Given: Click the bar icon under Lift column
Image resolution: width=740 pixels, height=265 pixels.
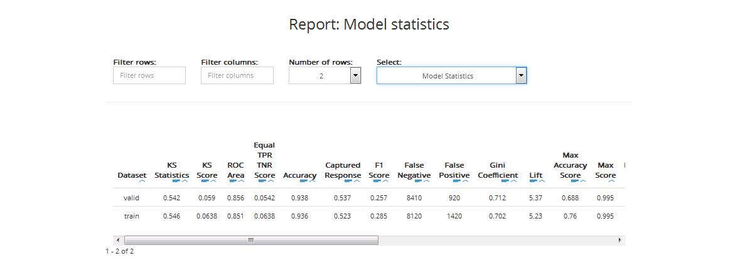Looking at the screenshot, I should click(533, 181).
